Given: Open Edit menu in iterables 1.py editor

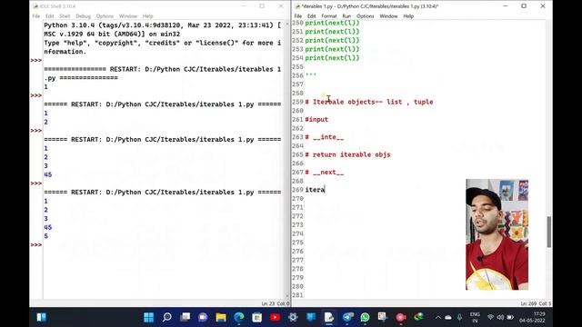Looking at the screenshot, I should [311, 16].
